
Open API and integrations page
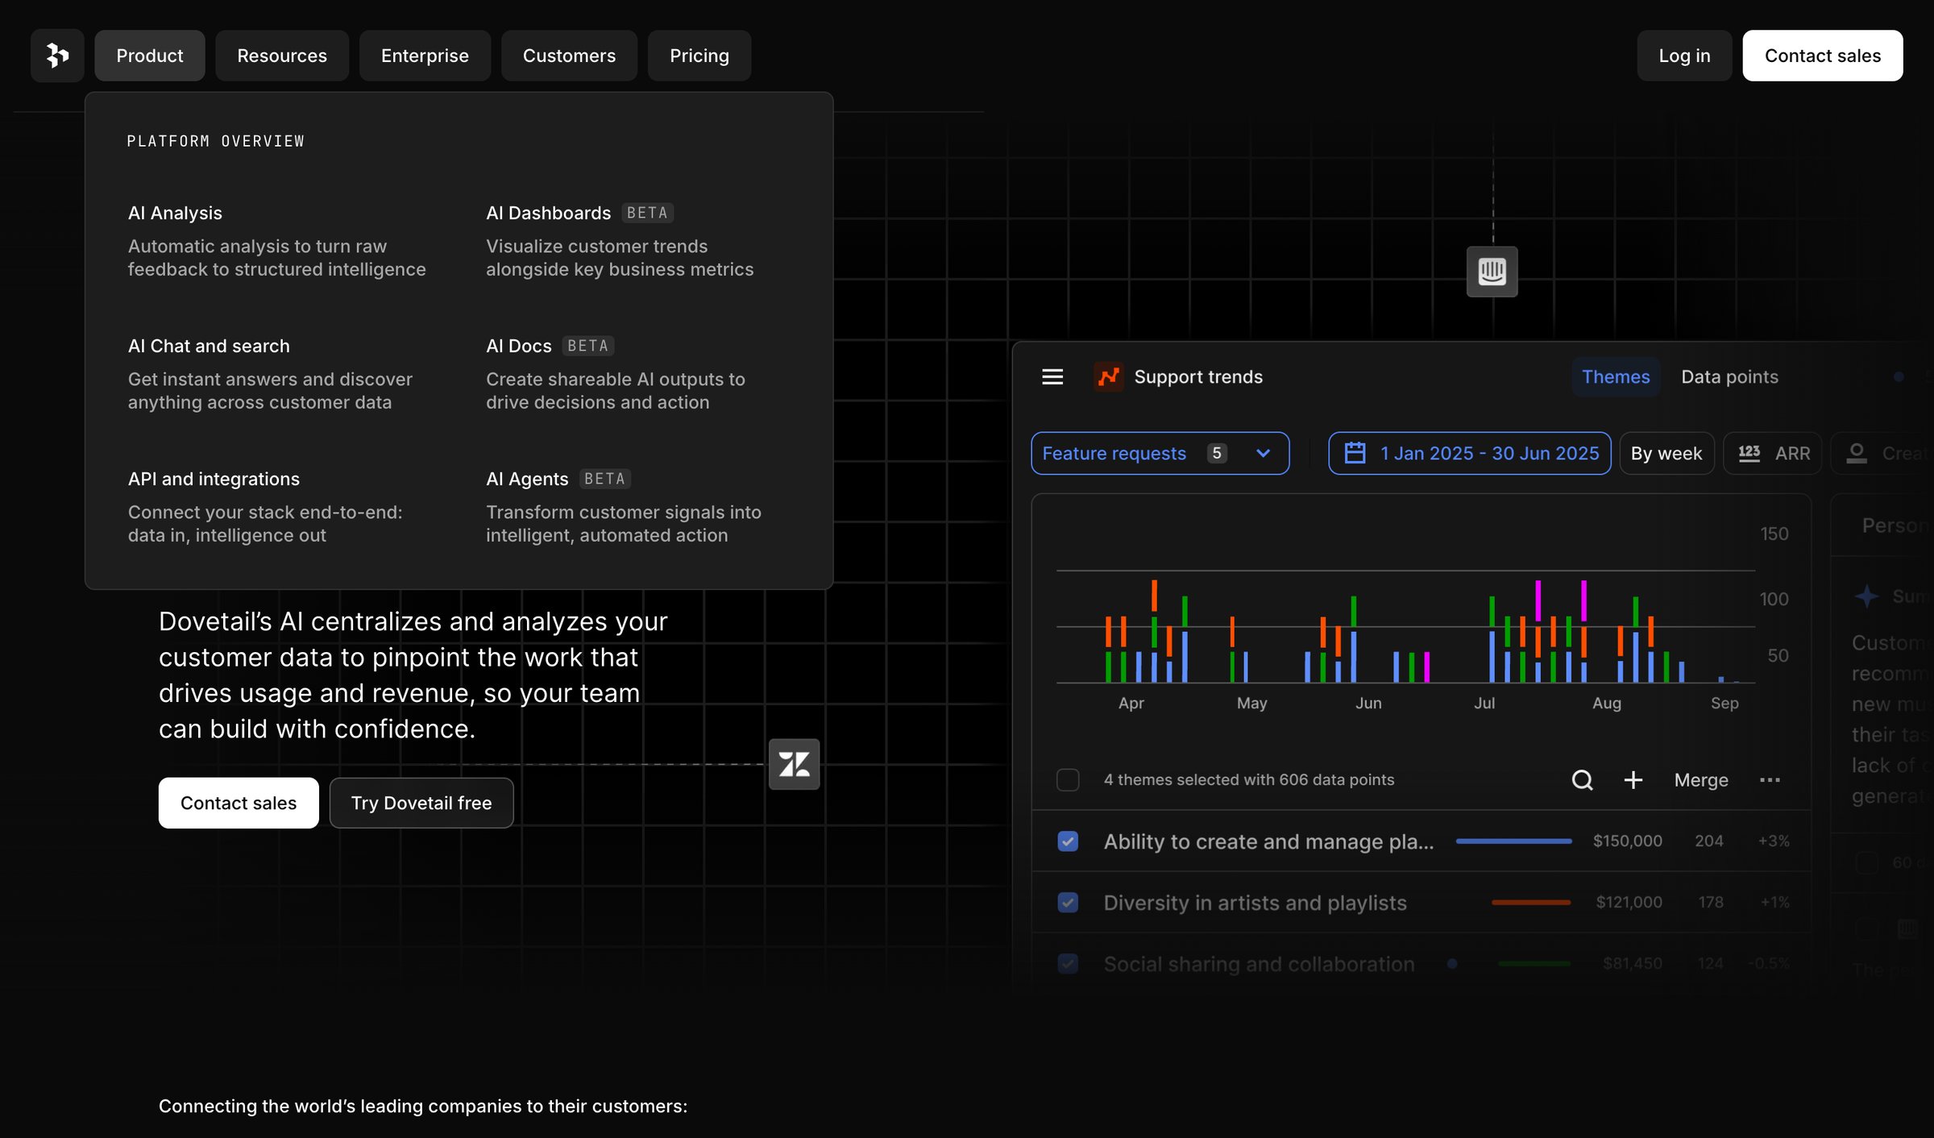265,507
